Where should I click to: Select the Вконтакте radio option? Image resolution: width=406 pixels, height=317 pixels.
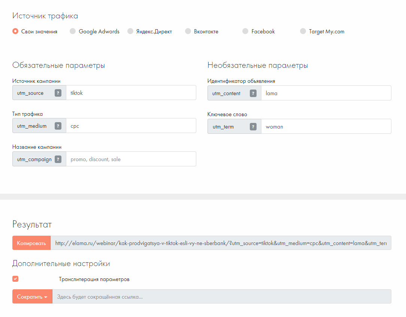pyautogui.click(x=188, y=31)
